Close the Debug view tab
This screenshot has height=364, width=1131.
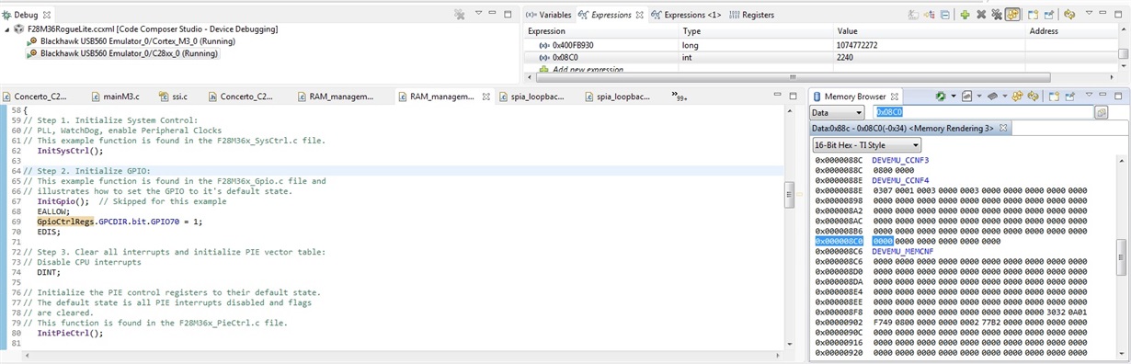point(47,15)
